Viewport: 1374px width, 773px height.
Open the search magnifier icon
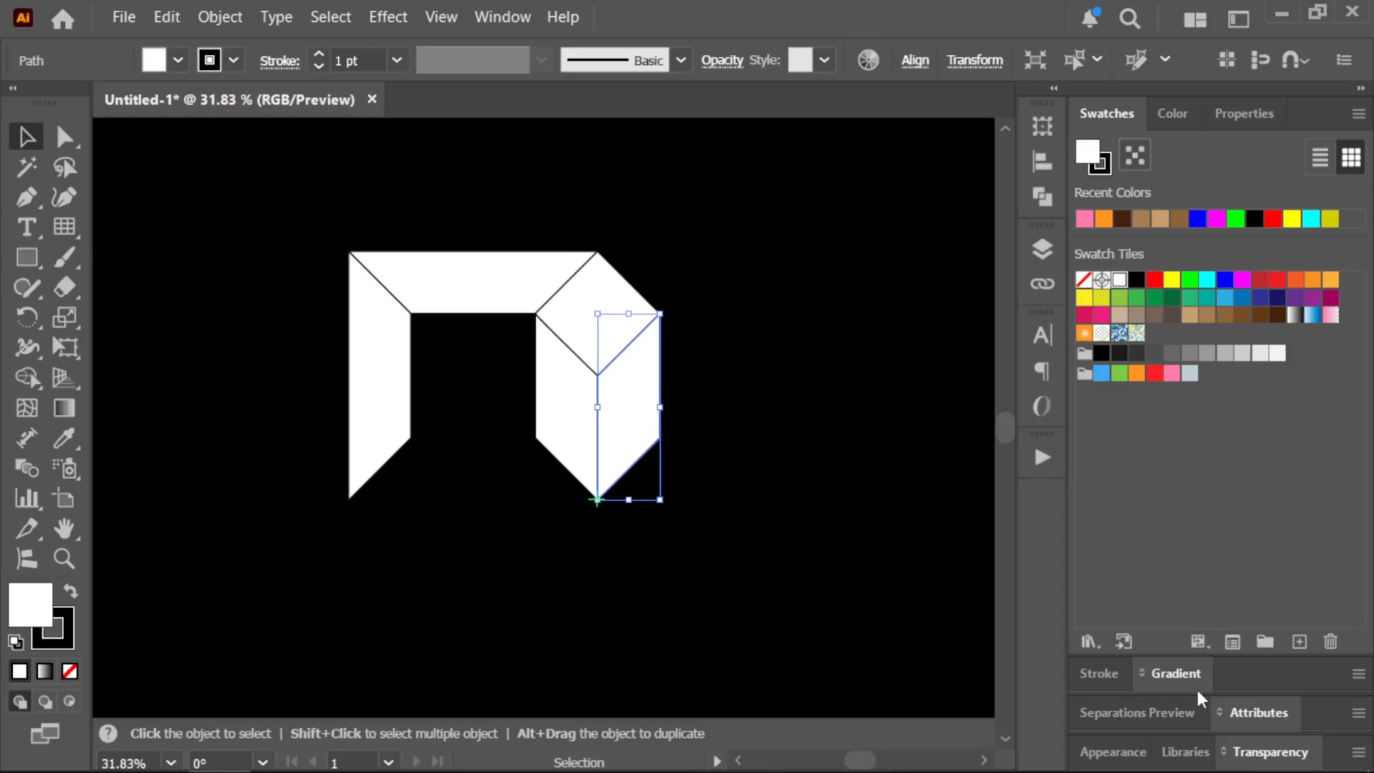tap(1129, 19)
